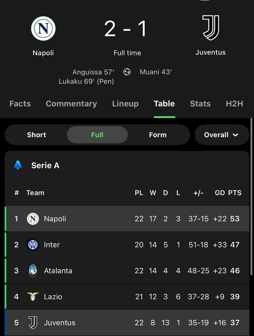Open the Serie A league link
Screen dimensions: 254x336
tap(45, 165)
